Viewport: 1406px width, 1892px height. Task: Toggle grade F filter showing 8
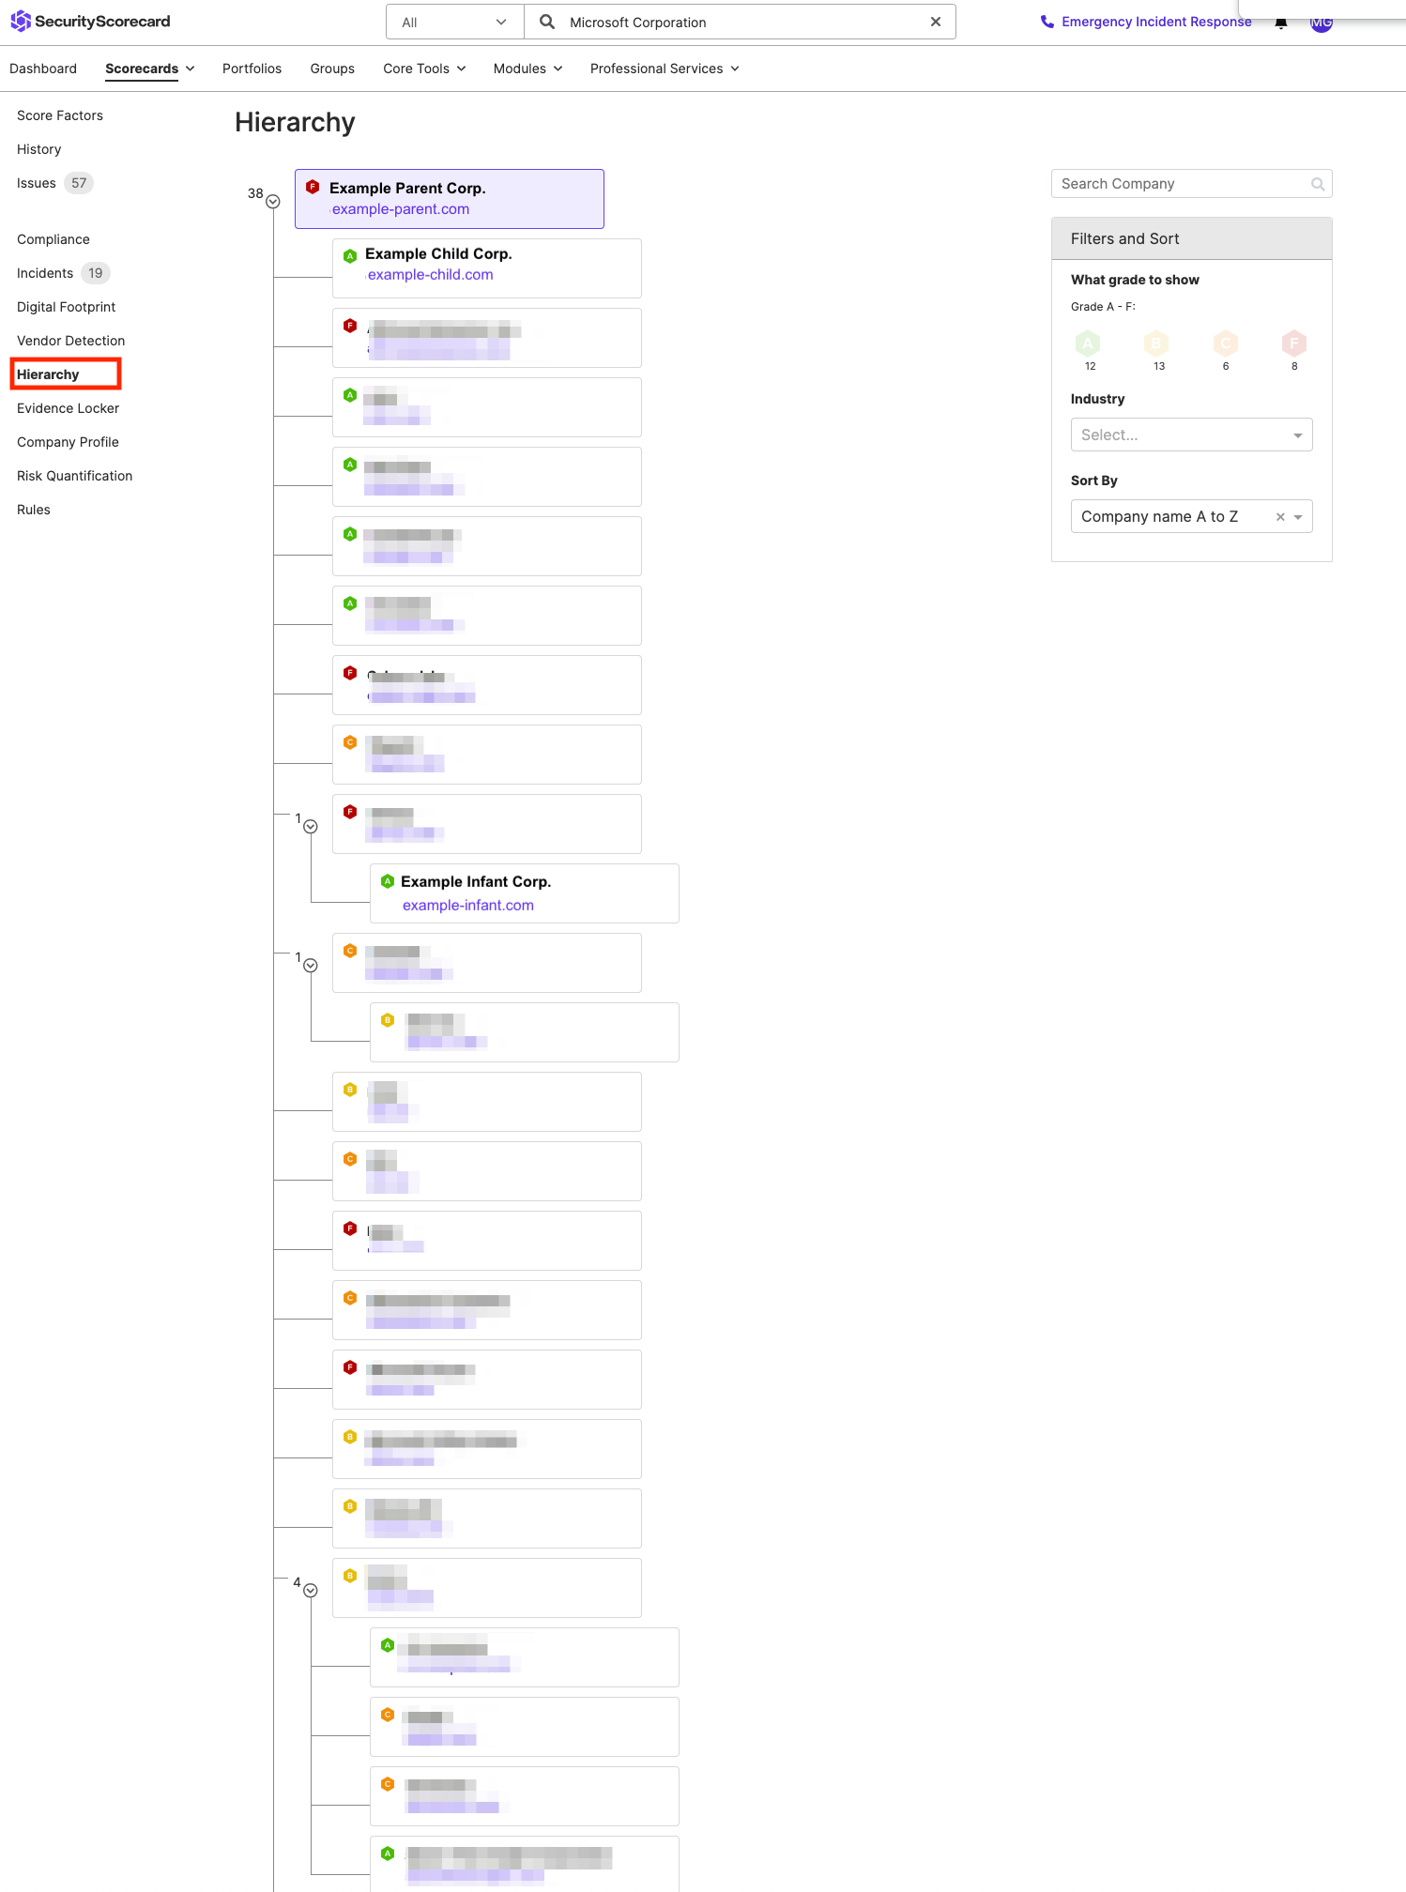click(x=1294, y=343)
